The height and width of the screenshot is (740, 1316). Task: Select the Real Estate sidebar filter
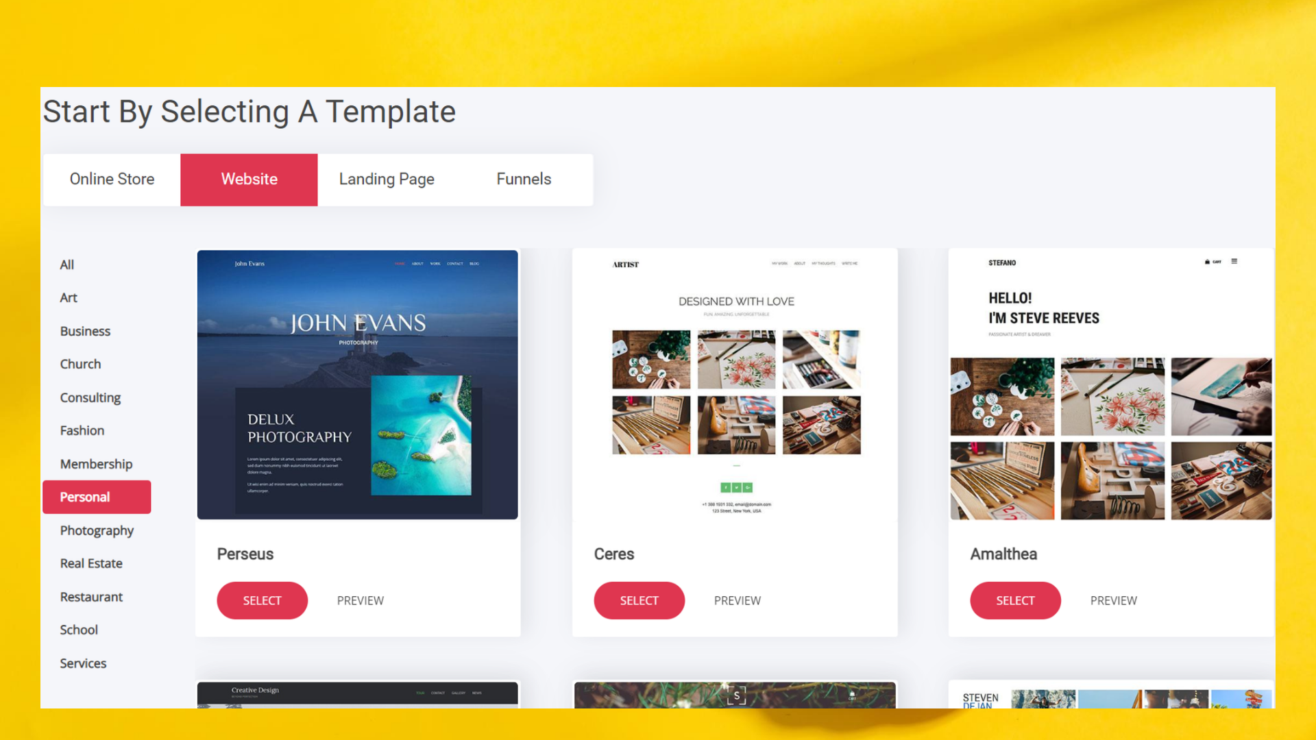[90, 563]
